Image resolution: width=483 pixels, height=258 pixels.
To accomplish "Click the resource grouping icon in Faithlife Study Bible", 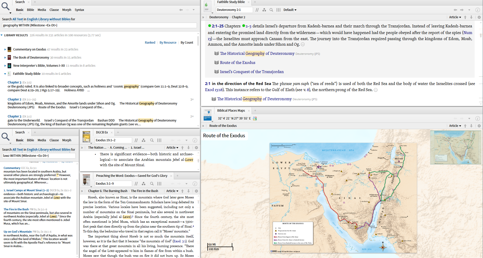I will (x=264, y=10).
